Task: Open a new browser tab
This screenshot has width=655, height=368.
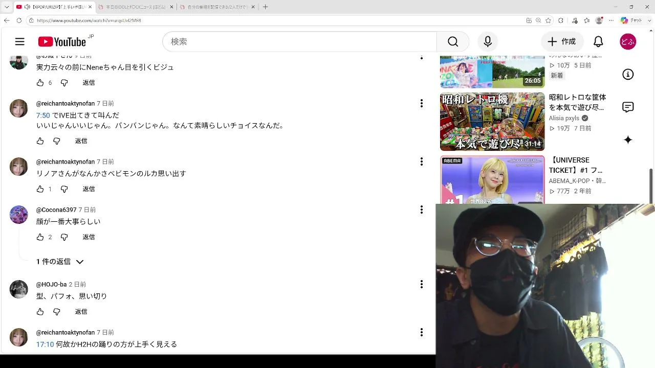Action: pos(265,7)
